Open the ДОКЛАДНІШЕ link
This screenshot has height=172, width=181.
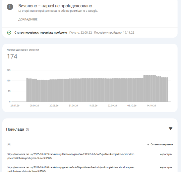(x=28, y=19)
